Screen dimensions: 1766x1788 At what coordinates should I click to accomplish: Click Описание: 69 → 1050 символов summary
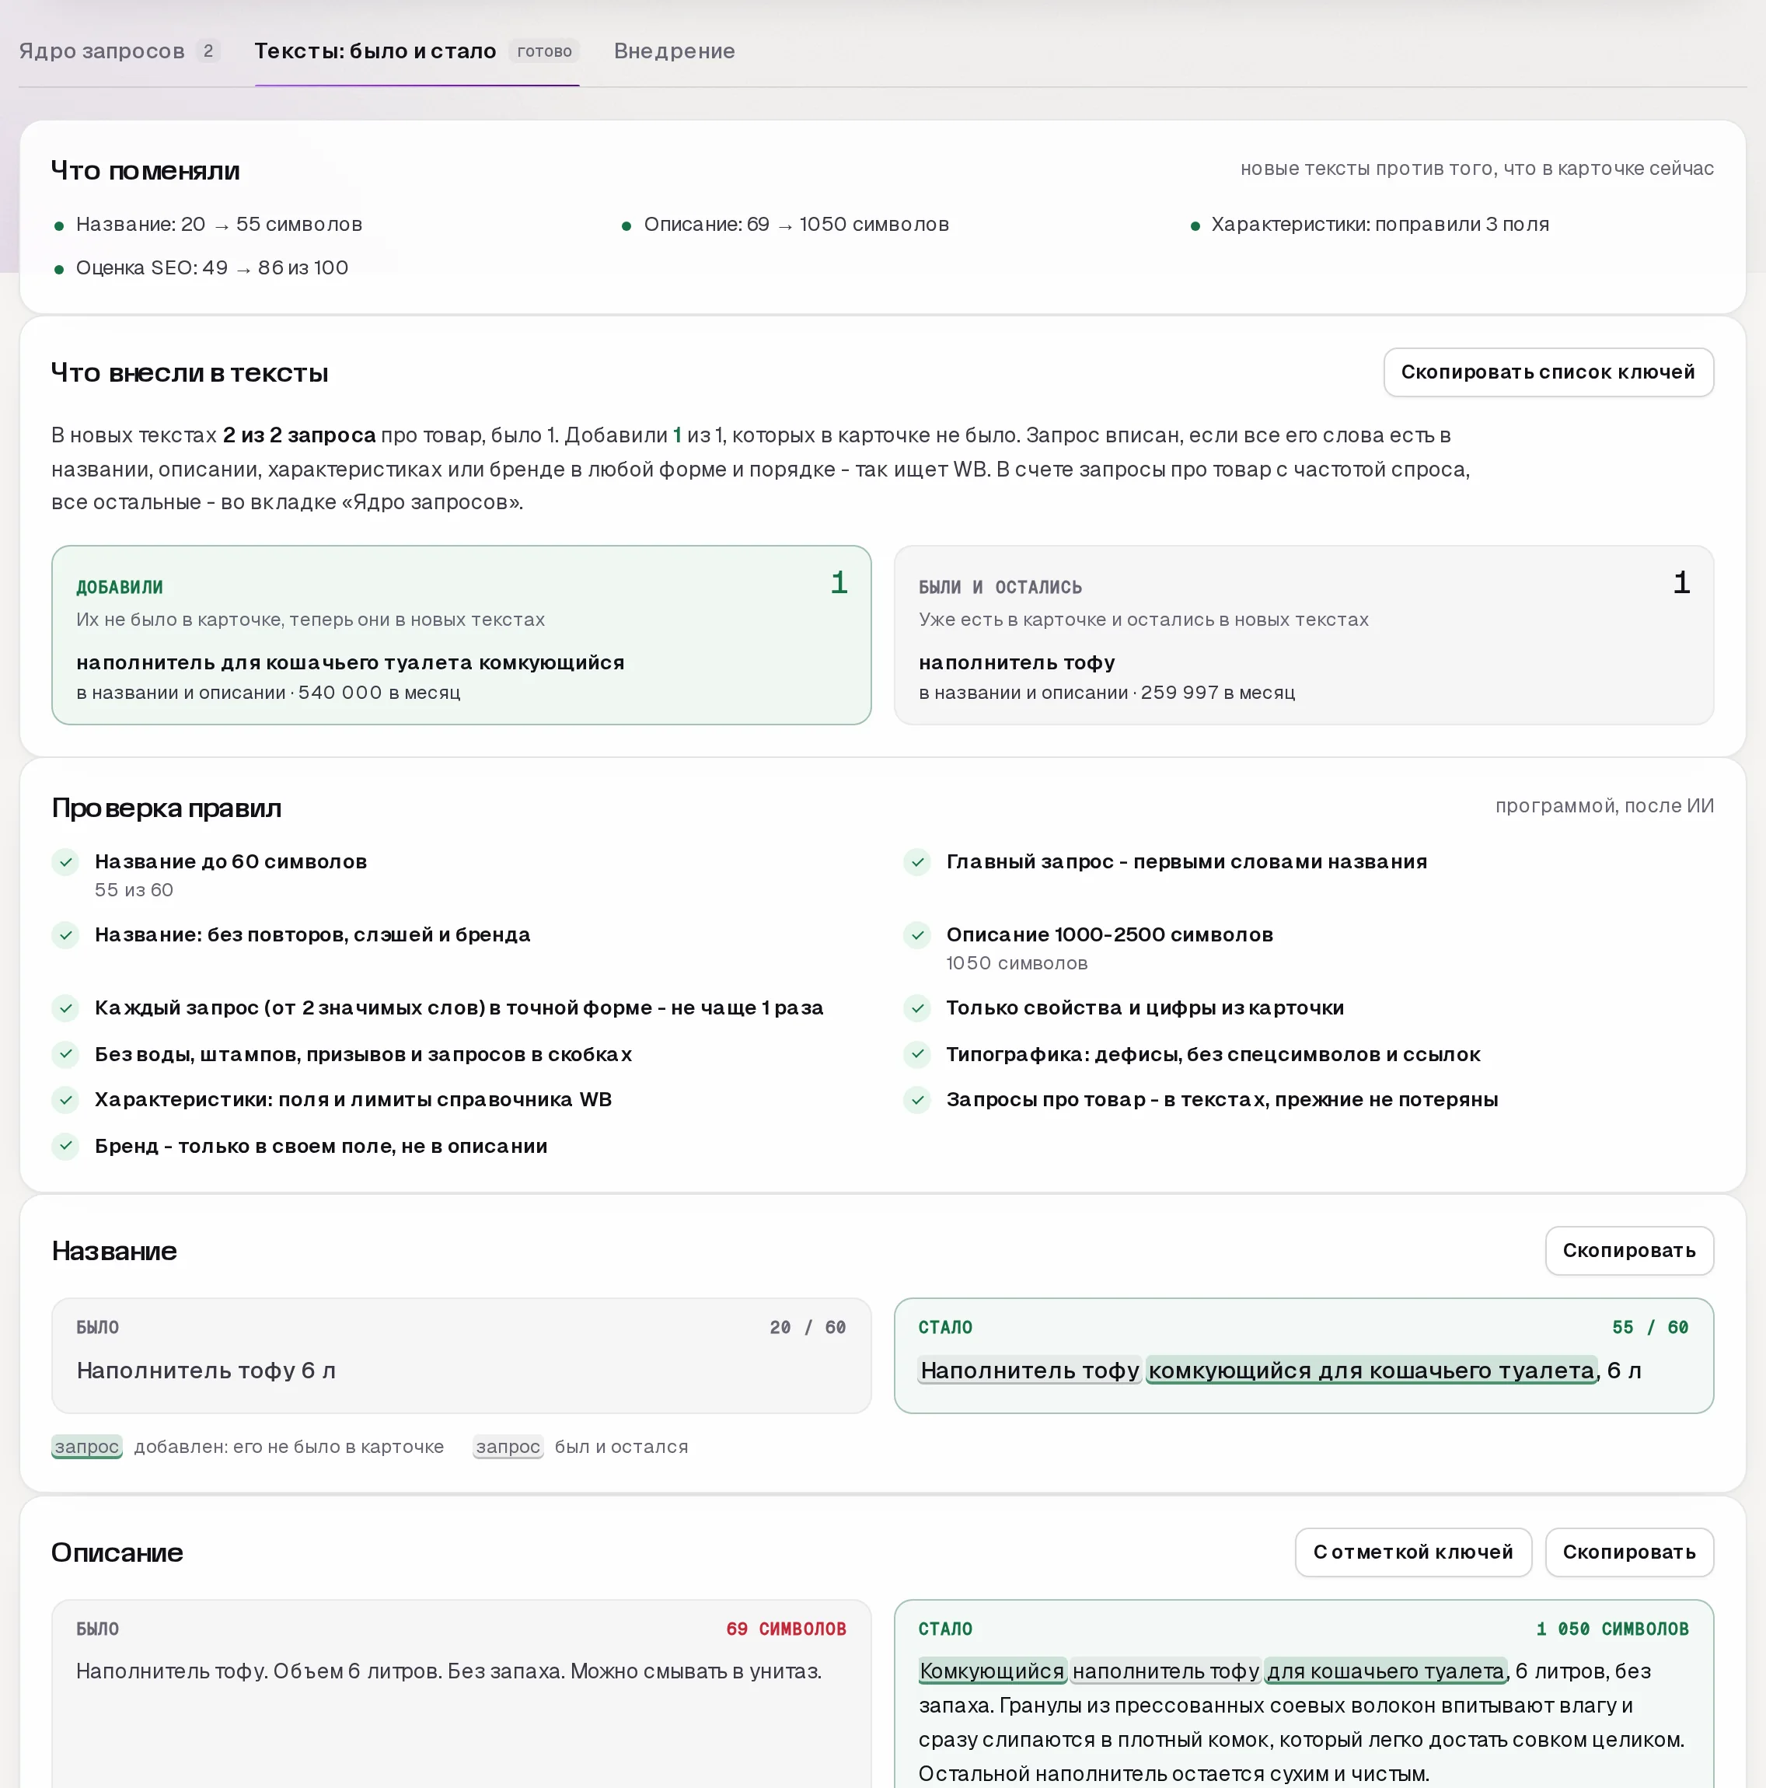click(796, 224)
